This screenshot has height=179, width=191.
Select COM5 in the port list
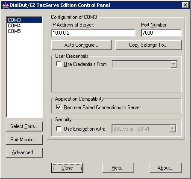tap(24, 31)
